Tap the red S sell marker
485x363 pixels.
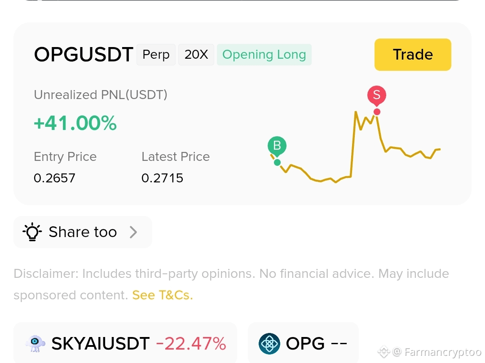pyautogui.click(x=376, y=95)
